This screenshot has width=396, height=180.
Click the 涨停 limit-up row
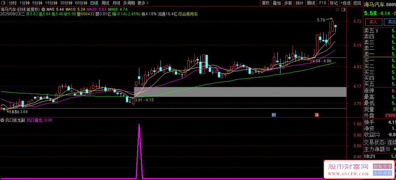click(380, 91)
